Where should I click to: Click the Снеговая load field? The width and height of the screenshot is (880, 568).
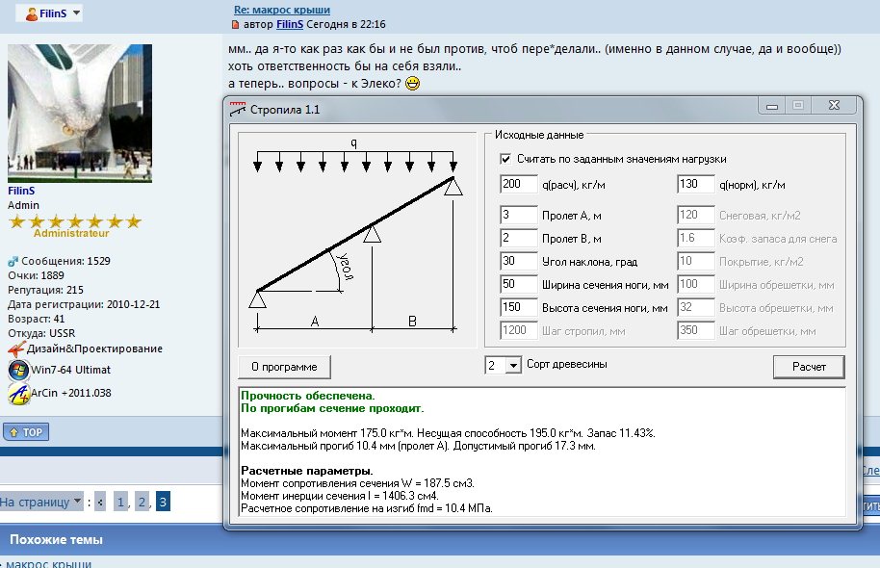coord(696,215)
